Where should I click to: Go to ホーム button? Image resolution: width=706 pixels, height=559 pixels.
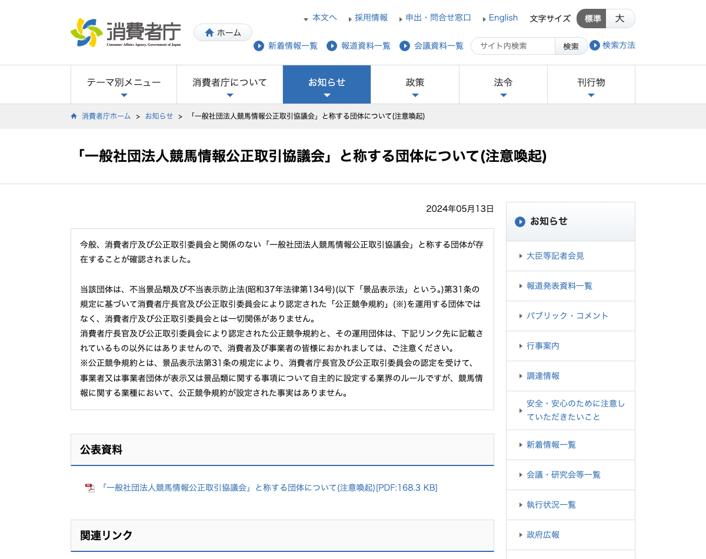tap(223, 32)
